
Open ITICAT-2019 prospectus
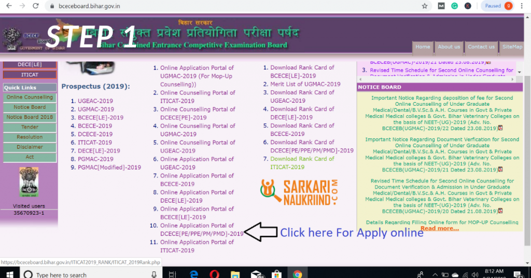click(95, 142)
